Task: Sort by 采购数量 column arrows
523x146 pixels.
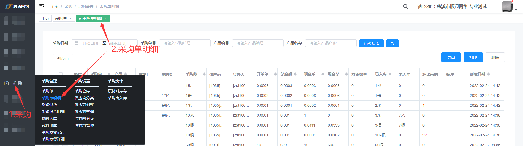Action: pos(204,74)
